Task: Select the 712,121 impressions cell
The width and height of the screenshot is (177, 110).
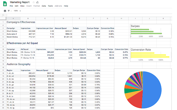Action: click(x=28, y=37)
